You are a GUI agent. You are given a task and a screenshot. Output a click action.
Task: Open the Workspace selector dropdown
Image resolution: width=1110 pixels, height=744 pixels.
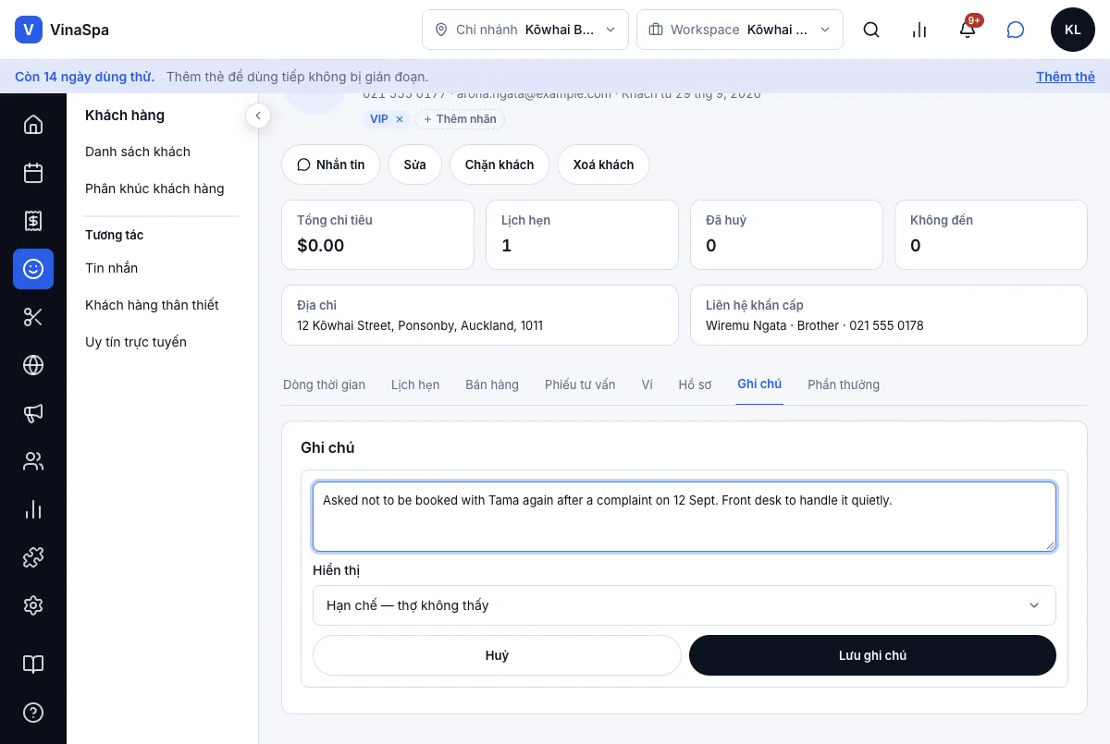click(x=740, y=30)
